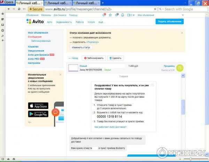Open Avito для бизнеса sidebar link

[x=38, y=55]
